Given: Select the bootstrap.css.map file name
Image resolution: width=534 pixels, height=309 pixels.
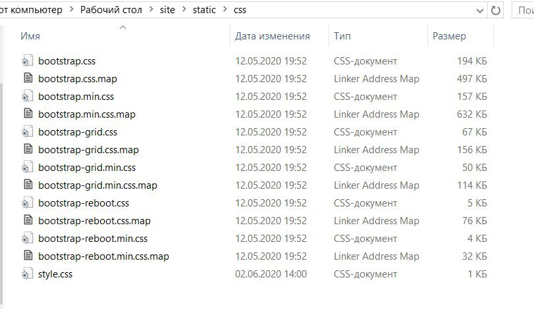Looking at the screenshot, I should 78,79.
